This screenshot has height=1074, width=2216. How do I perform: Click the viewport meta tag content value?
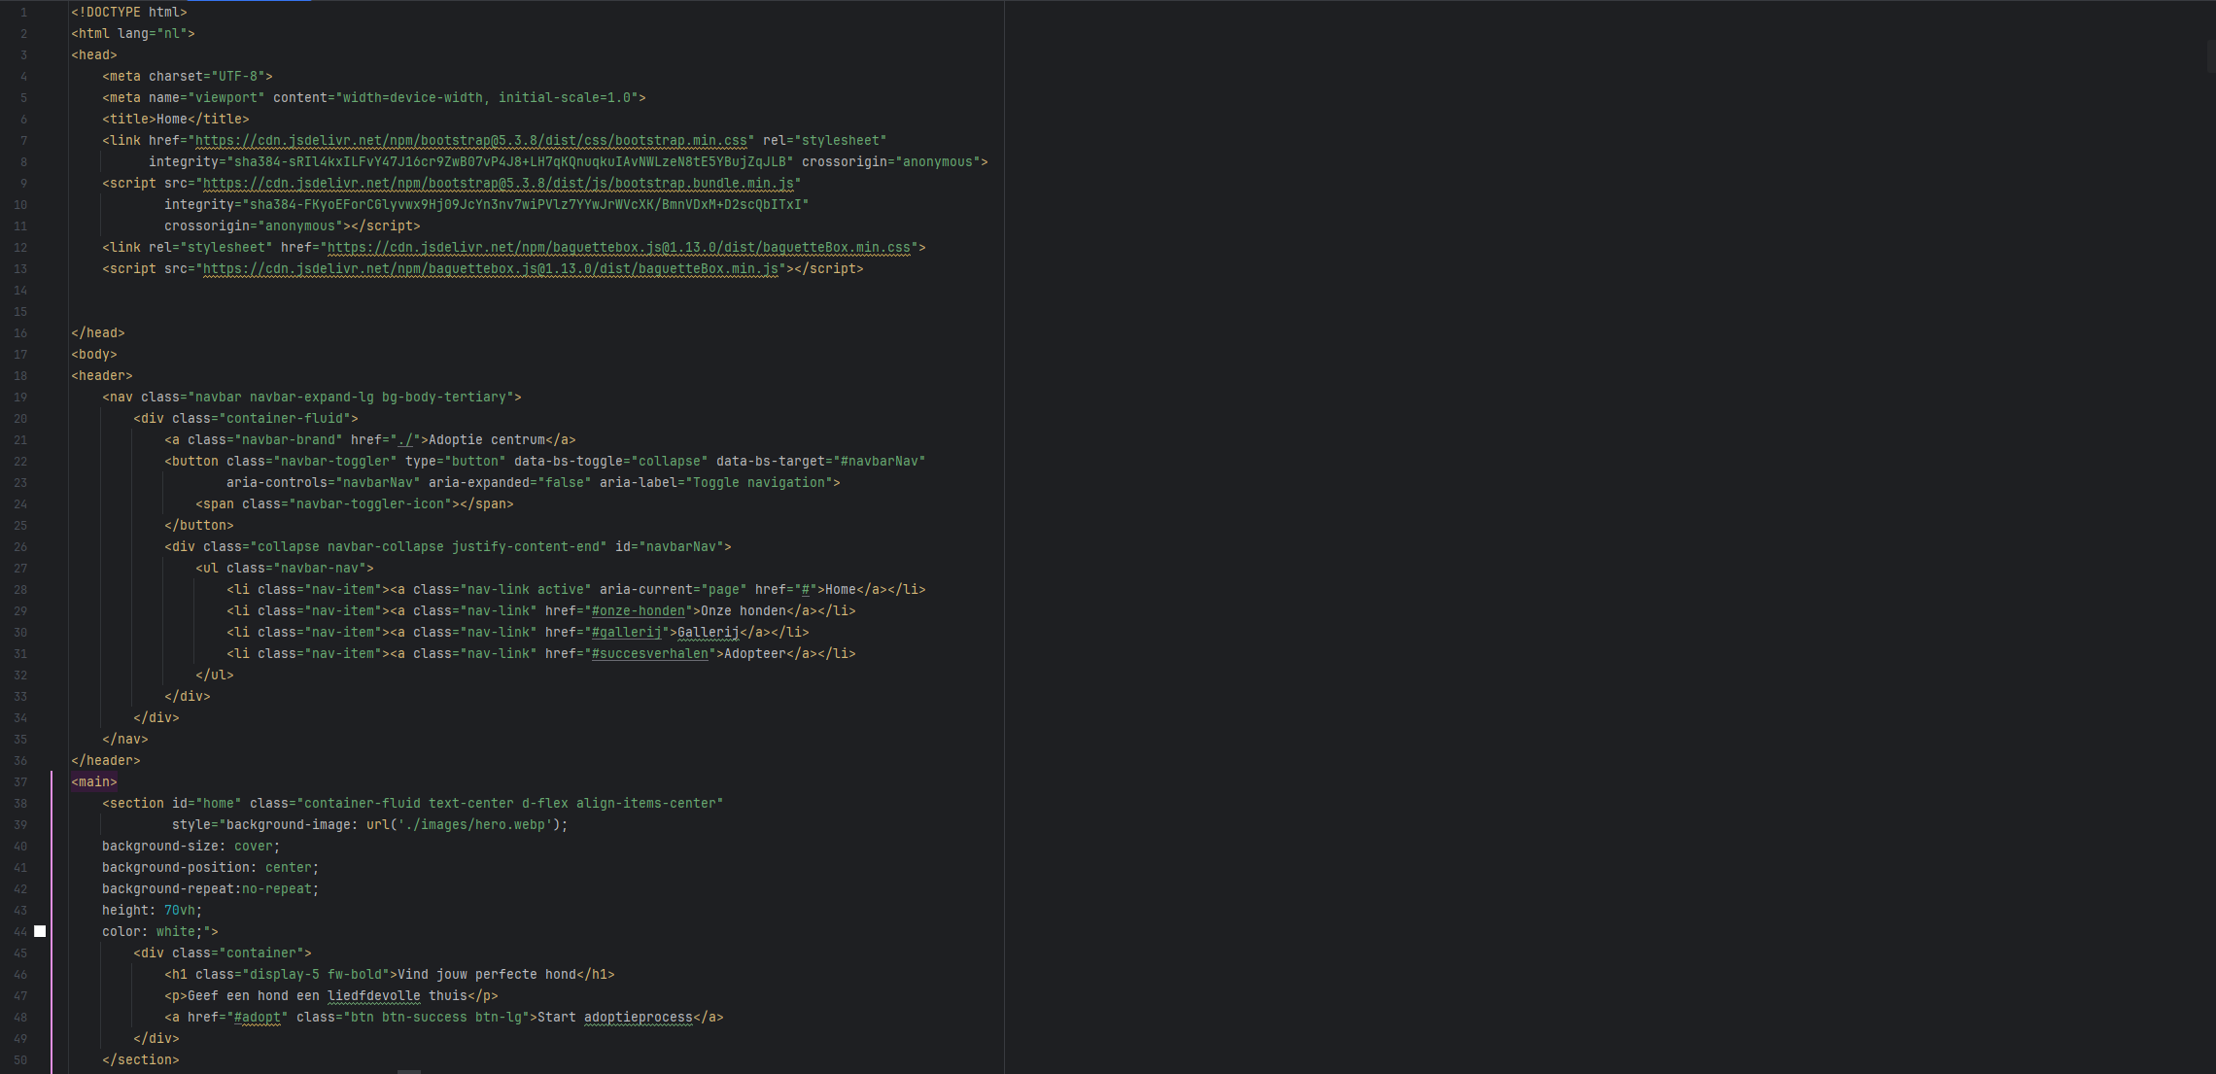point(487,98)
